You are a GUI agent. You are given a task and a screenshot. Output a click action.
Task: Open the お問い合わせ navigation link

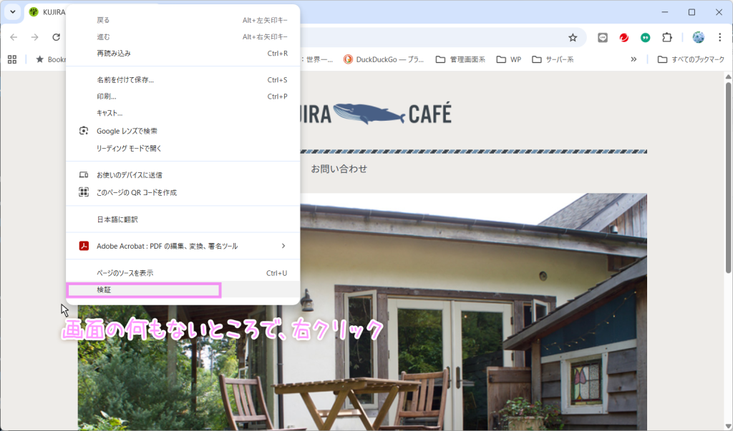pyautogui.click(x=339, y=169)
